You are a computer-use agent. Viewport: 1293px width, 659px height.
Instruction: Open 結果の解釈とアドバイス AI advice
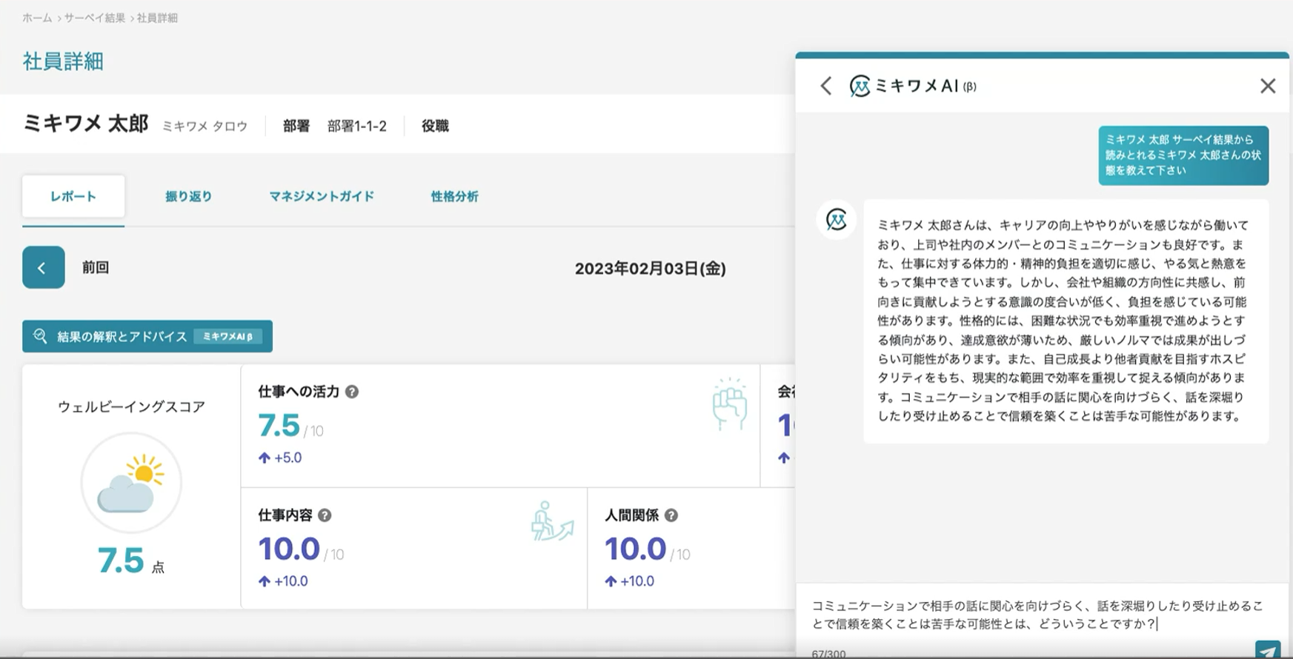(x=147, y=336)
